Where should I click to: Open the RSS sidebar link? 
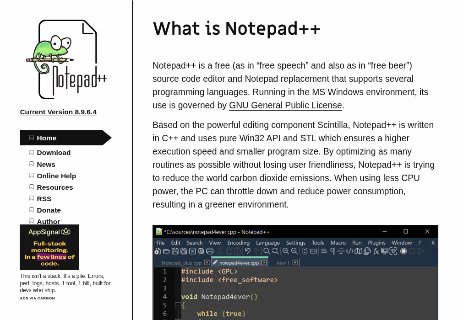click(44, 199)
